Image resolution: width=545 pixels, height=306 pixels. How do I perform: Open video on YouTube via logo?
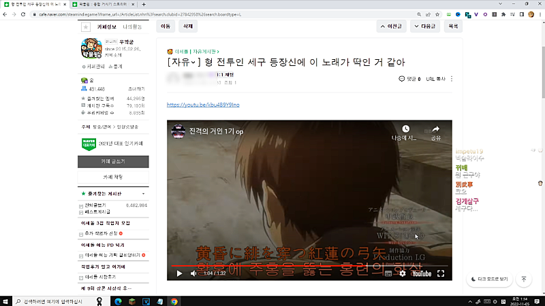click(x=422, y=274)
